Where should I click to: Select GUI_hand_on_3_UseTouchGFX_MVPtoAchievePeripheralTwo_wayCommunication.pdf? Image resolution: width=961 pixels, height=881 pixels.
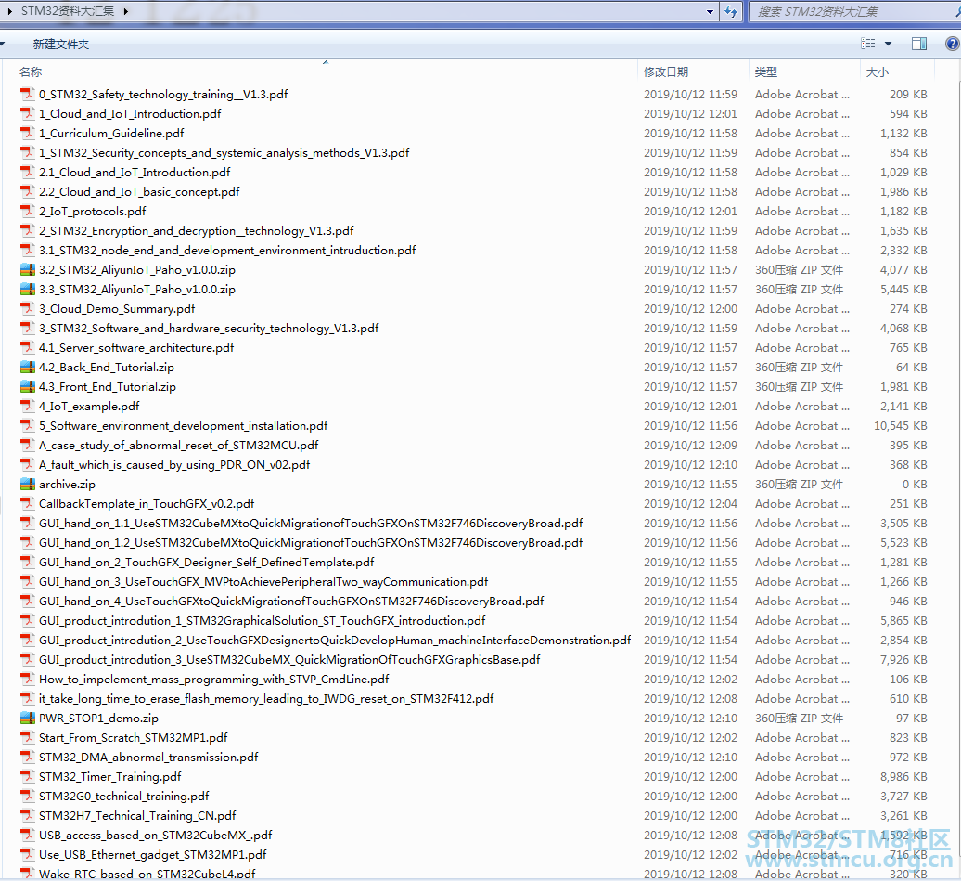(x=263, y=581)
